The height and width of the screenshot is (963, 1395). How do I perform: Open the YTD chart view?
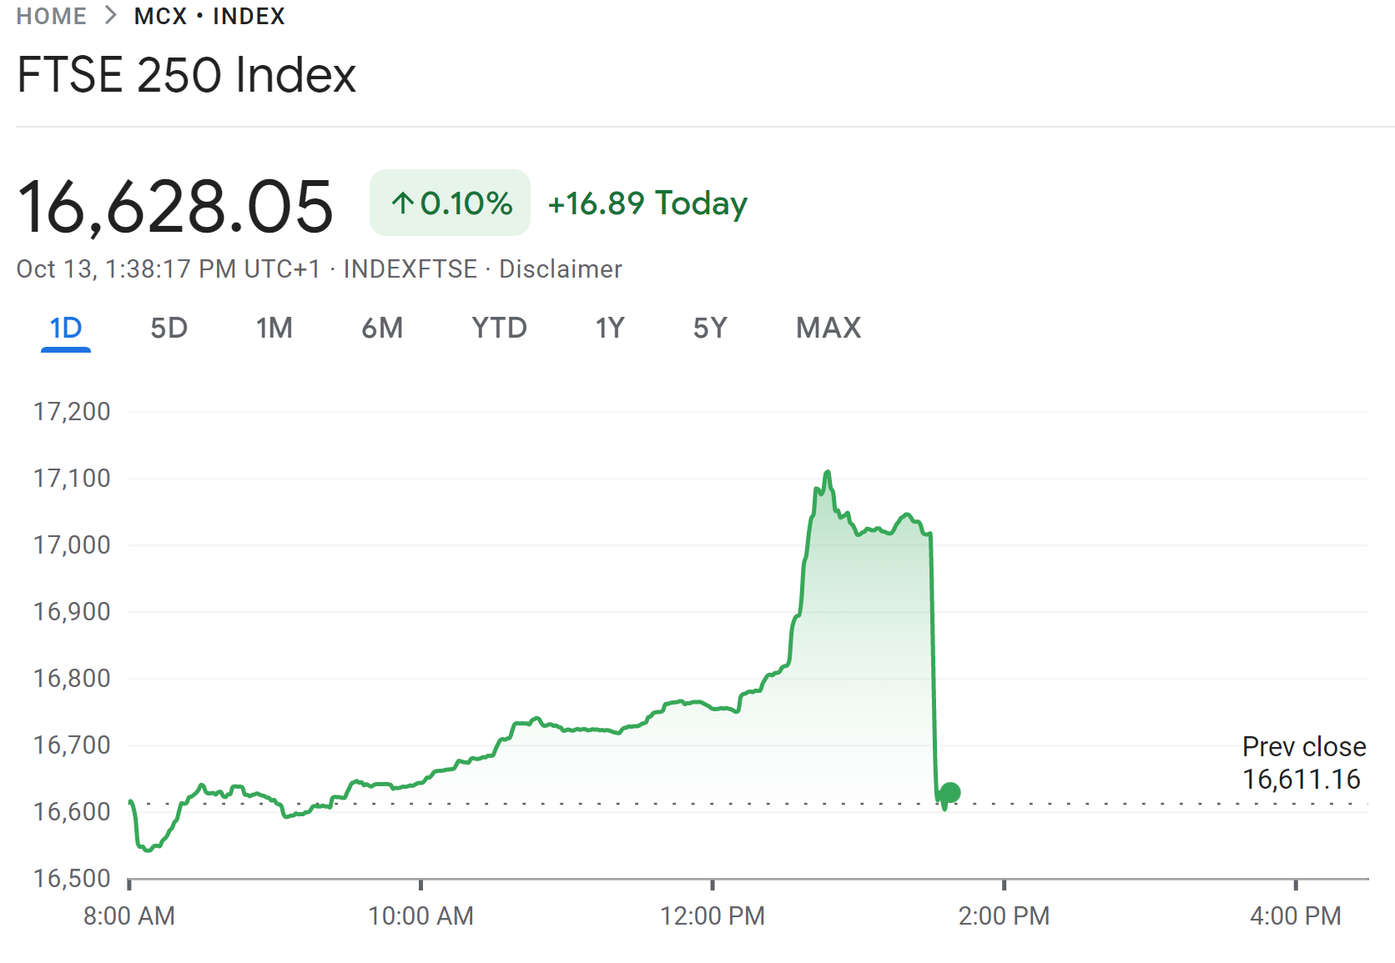(x=499, y=328)
